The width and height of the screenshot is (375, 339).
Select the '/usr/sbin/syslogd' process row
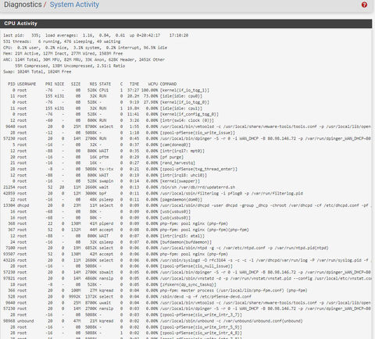tap(187, 260)
